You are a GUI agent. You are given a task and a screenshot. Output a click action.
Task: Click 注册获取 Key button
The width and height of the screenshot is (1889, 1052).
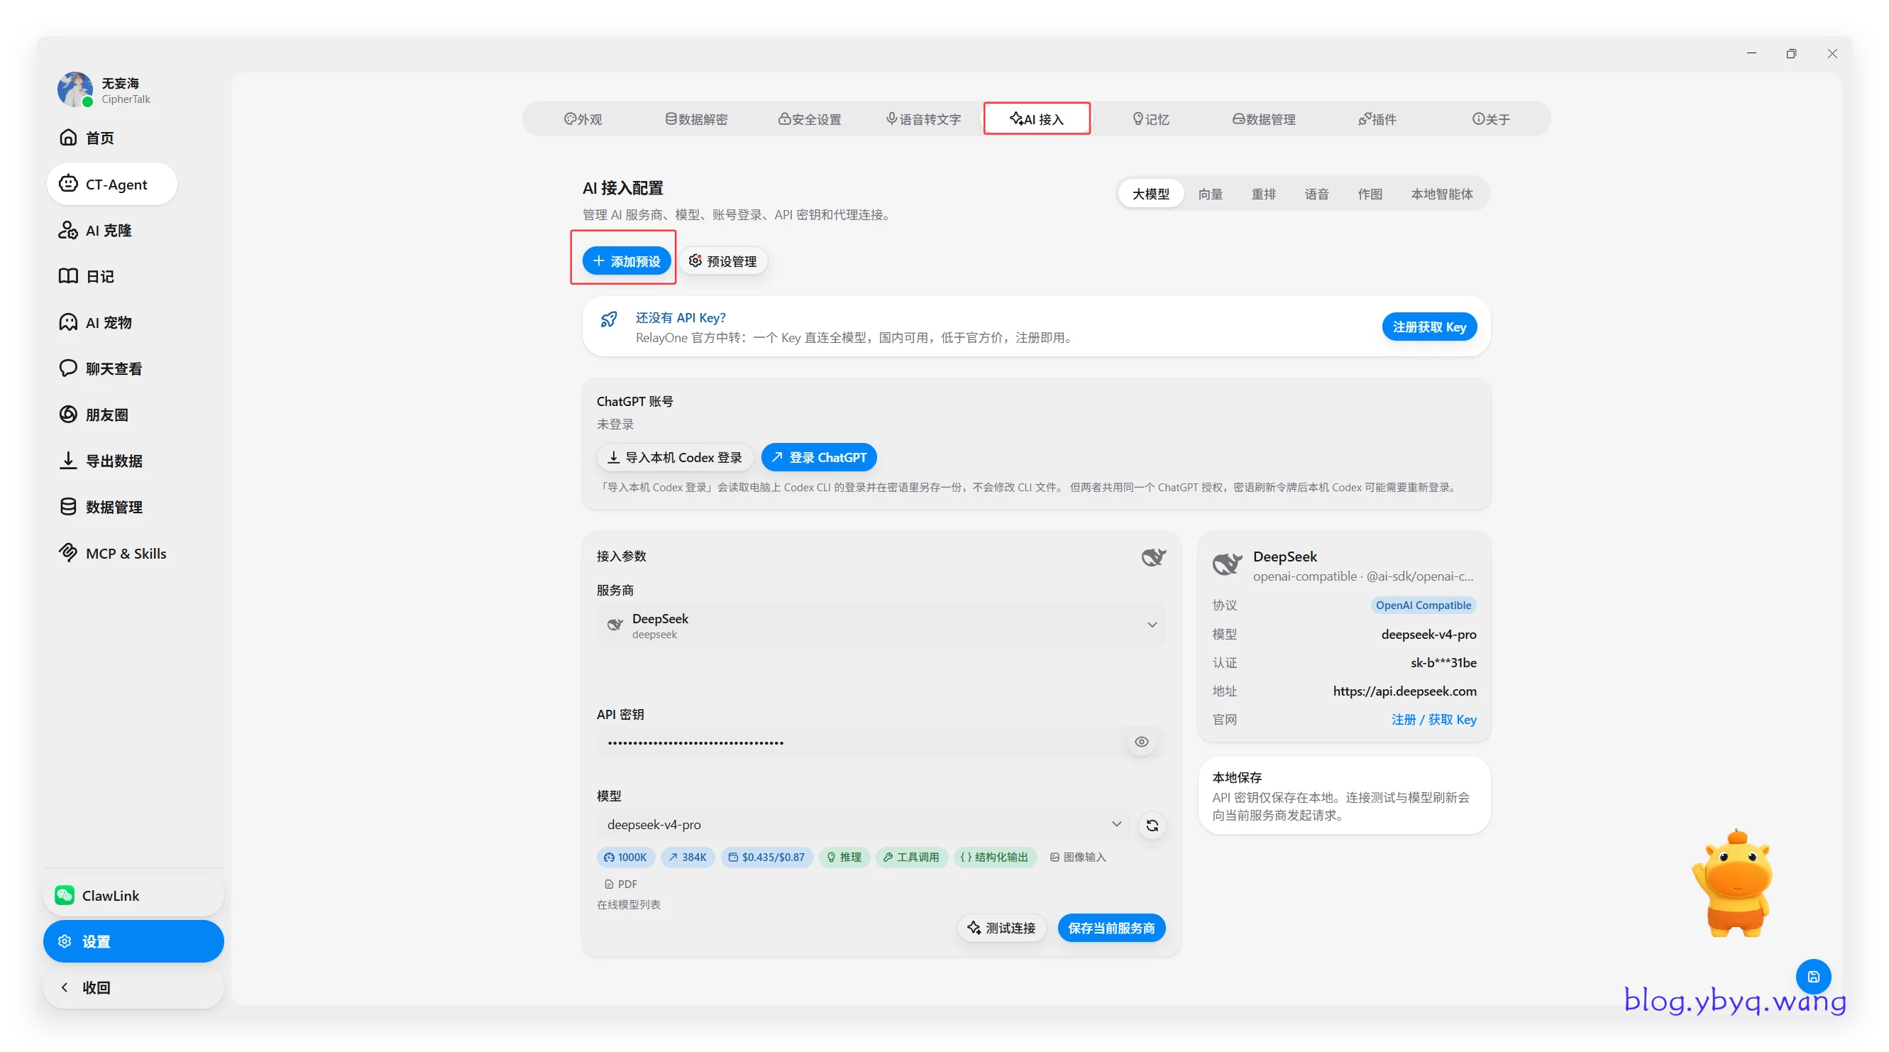(x=1429, y=327)
